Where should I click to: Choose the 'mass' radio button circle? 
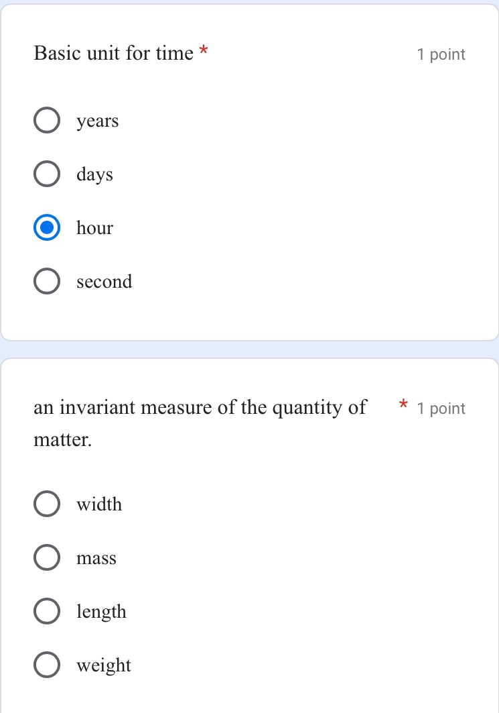coord(46,558)
